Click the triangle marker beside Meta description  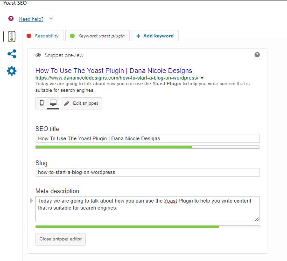pos(31,201)
